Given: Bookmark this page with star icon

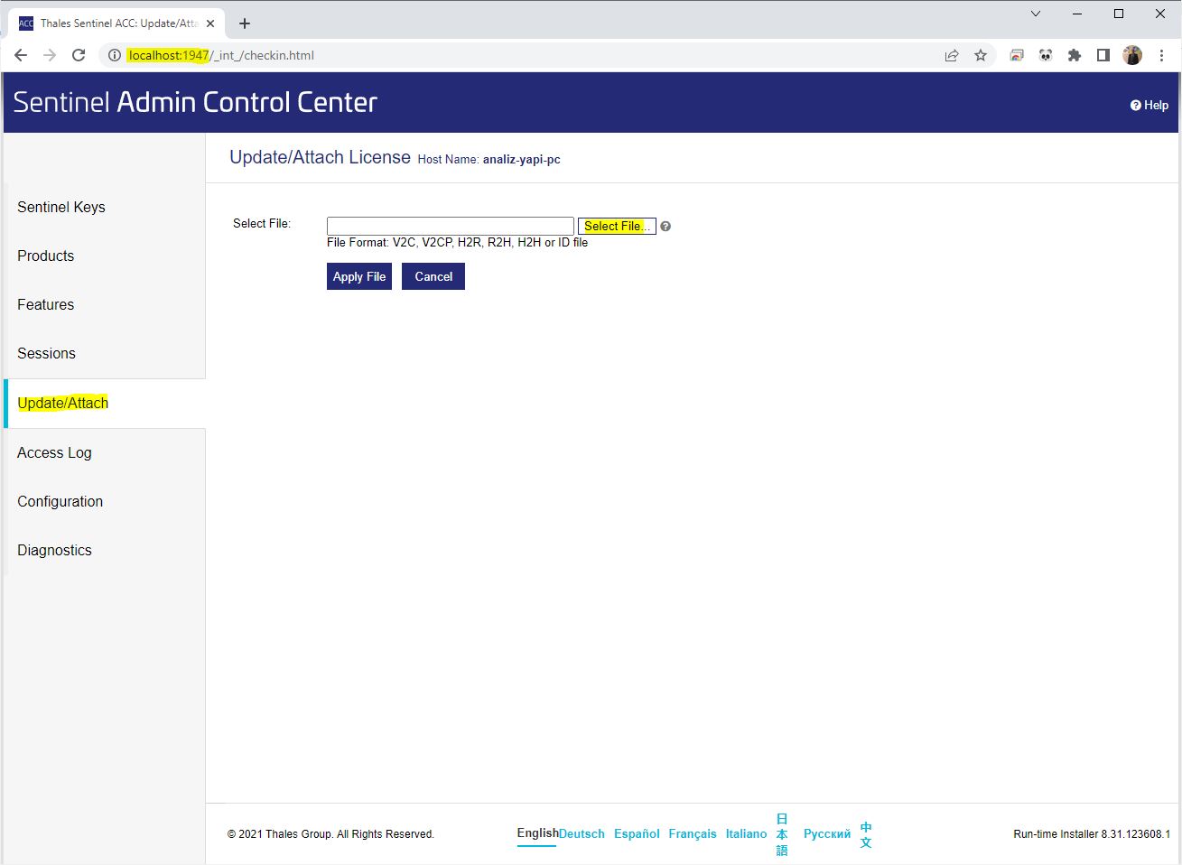Looking at the screenshot, I should coord(981,55).
